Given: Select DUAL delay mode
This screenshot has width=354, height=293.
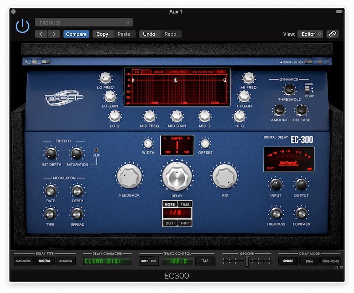Looking at the screenshot, I should pyautogui.click(x=309, y=261).
